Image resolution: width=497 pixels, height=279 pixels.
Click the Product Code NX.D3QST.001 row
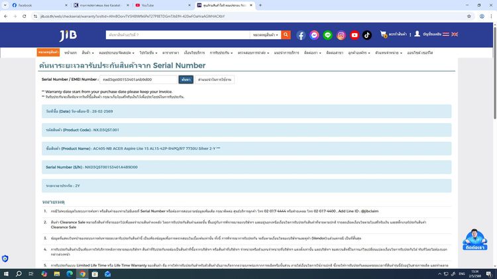point(247,130)
